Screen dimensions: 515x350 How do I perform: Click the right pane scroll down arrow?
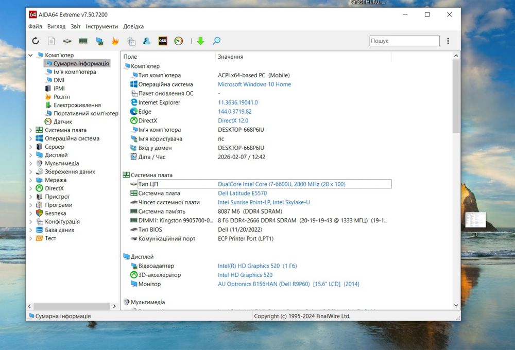pyautogui.click(x=456, y=305)
